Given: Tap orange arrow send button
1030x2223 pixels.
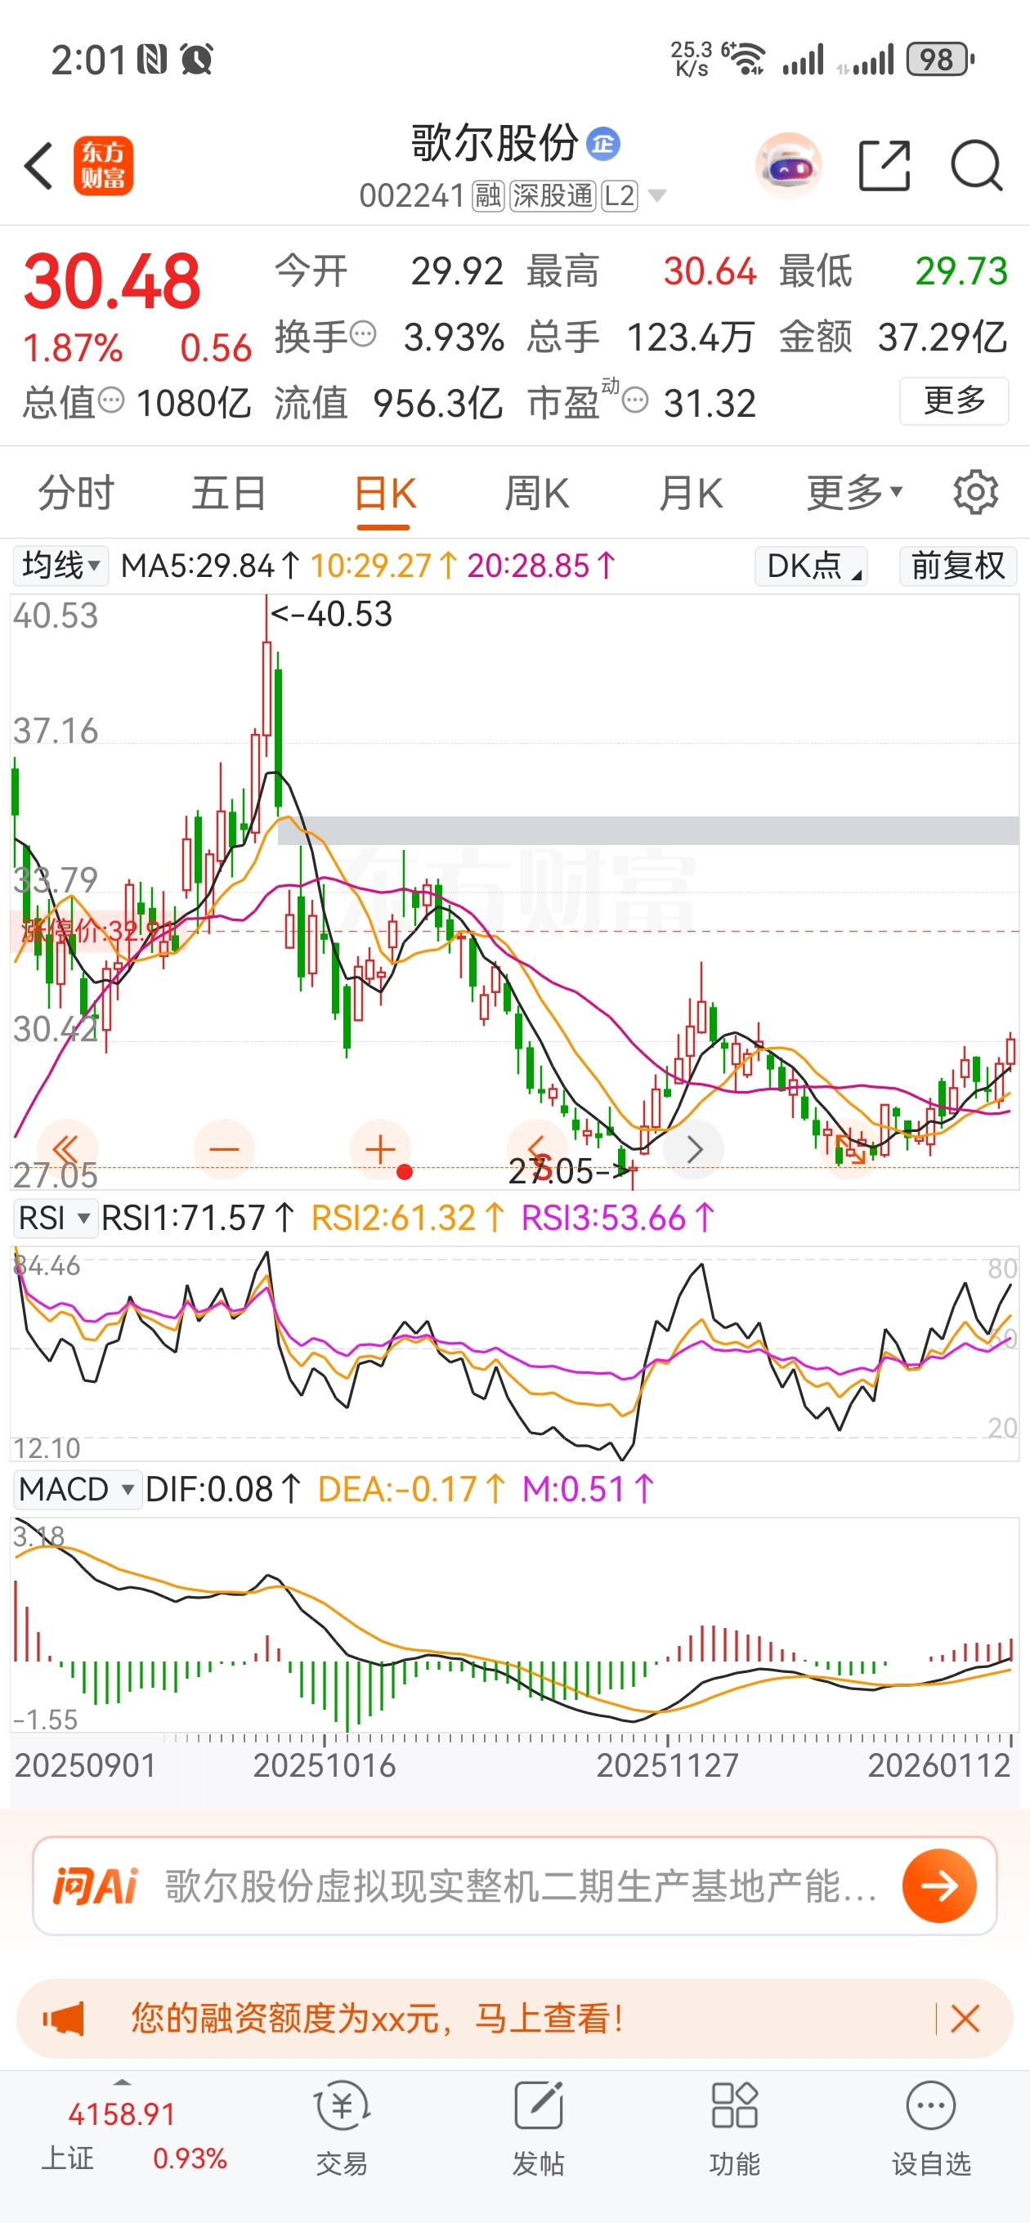Looking at the screenshot, I should pos(939,1885).
